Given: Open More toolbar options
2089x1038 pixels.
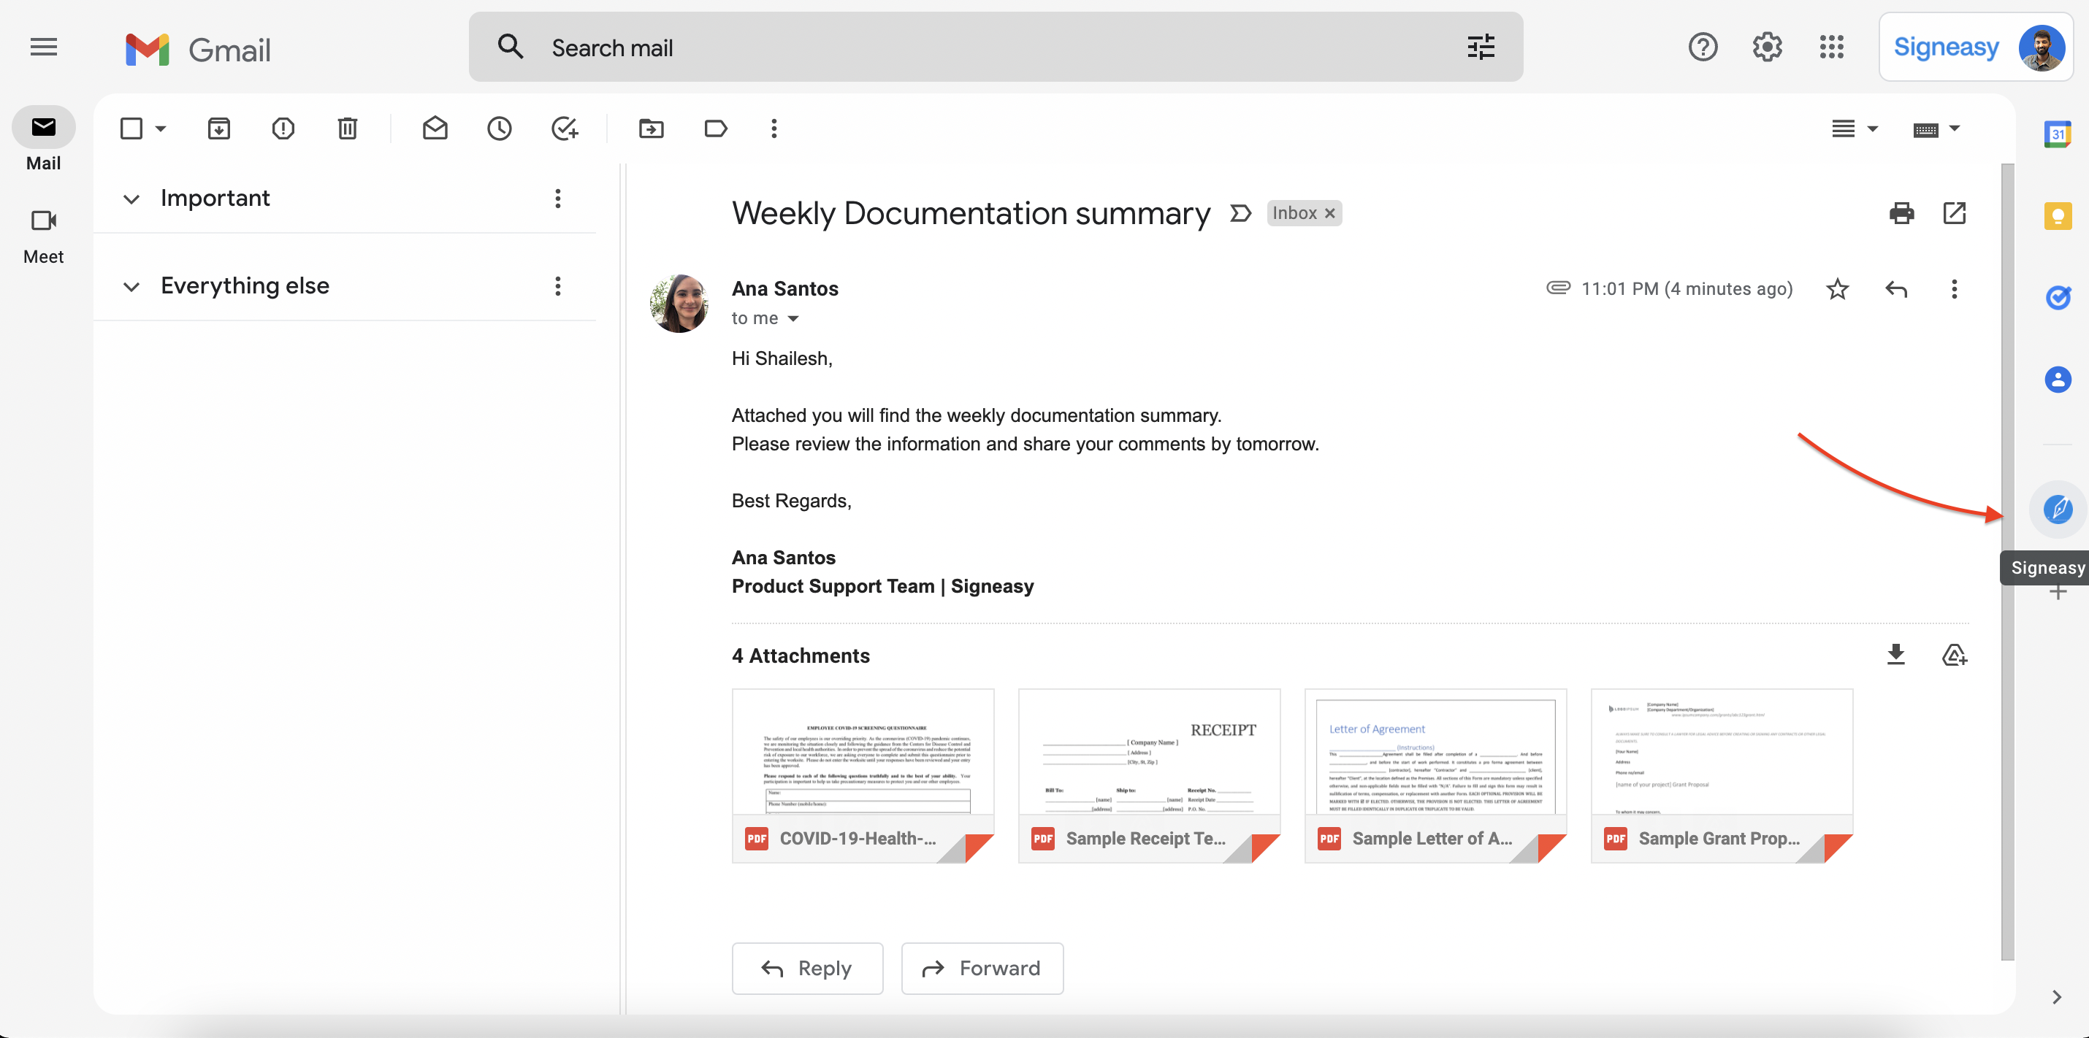Looking at the screenshot, I should (774, 128).
